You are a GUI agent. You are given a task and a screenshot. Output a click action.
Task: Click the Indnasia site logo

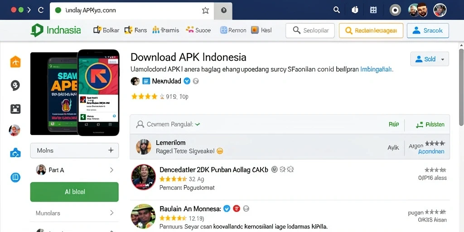(x=56, y=30)
